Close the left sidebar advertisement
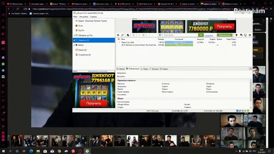The height and width of the screenshot is (154, 274). tap(114, 71)
